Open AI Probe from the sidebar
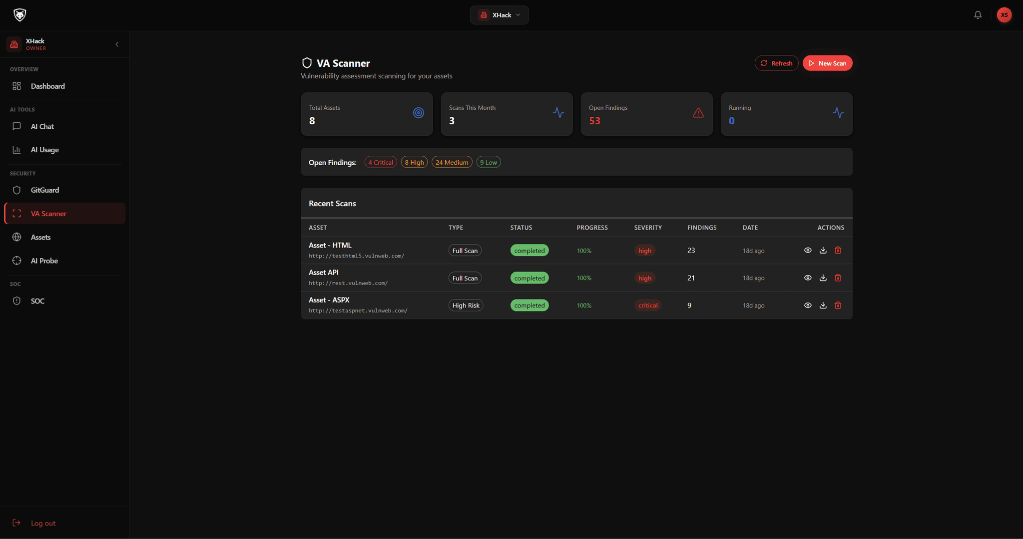Screen dimensions: 1023x539 65,261
